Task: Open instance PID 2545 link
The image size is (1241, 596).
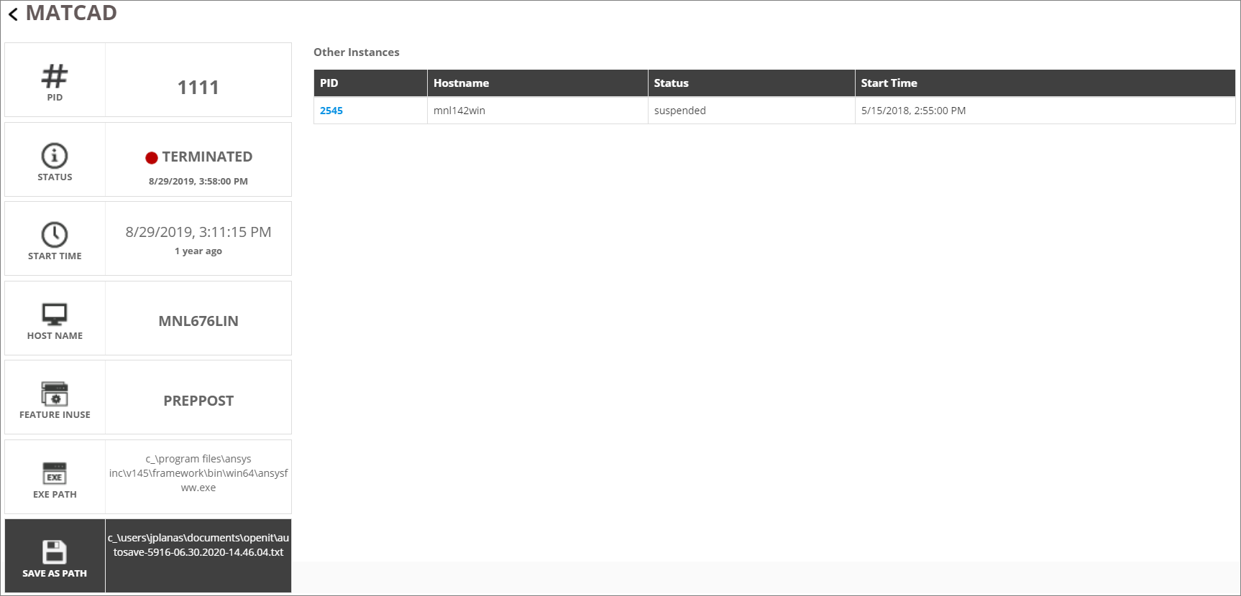Action: [331, 111]
